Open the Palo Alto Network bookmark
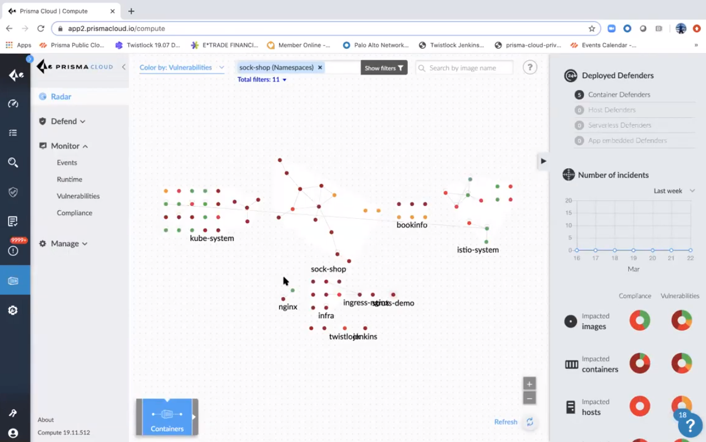The image size is (706, 442). (376, 46)
